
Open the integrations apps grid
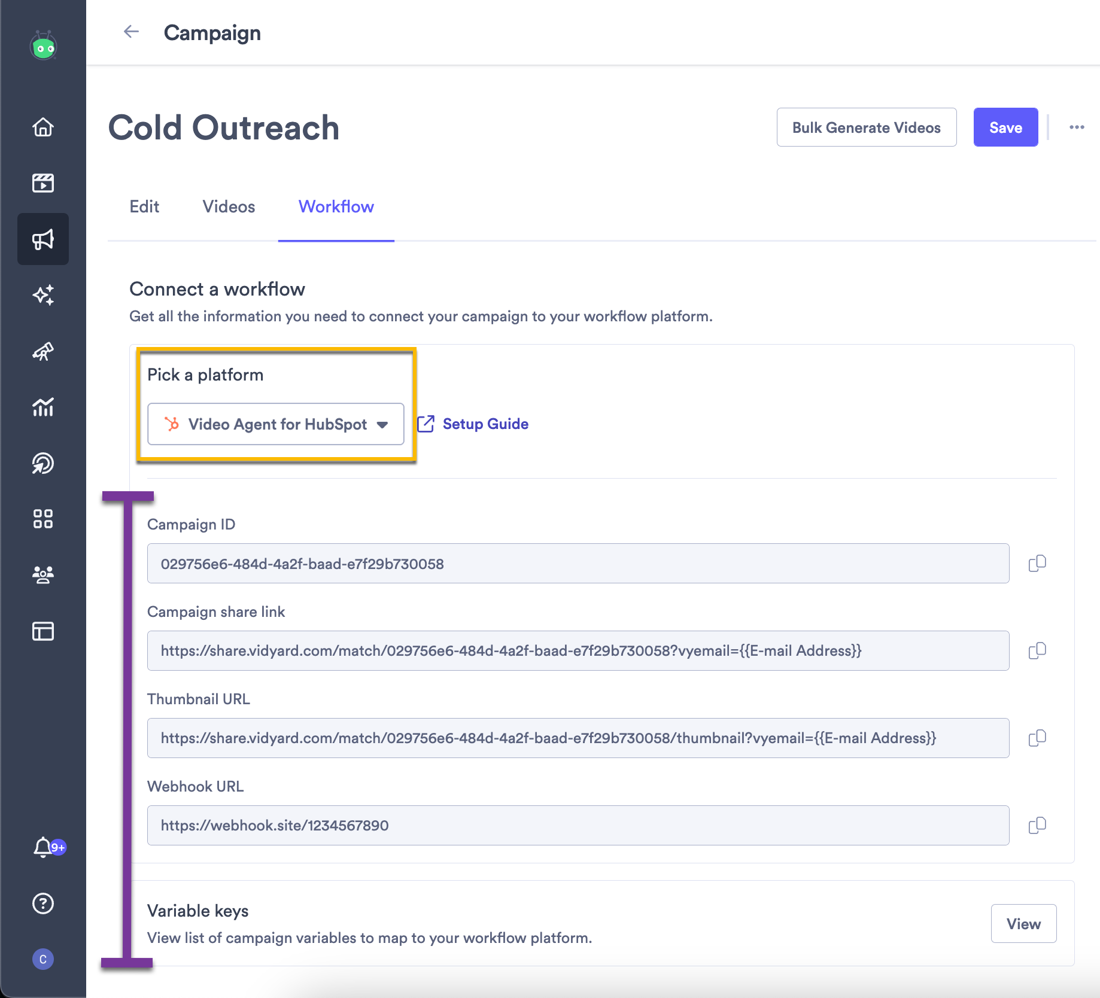pos(42,518)
